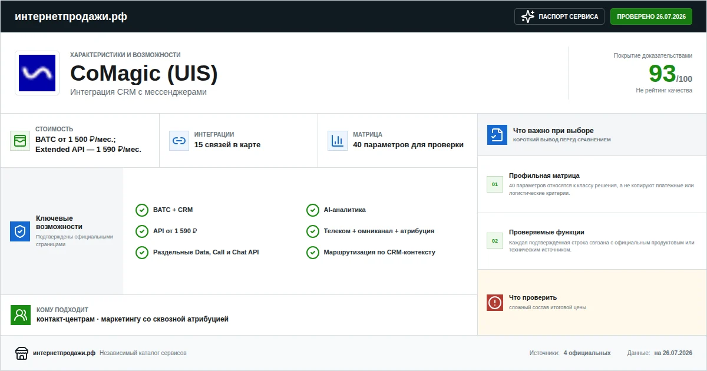Click the Что важно при выборе heading
This screenshot has width=707, height=371.
553,131
